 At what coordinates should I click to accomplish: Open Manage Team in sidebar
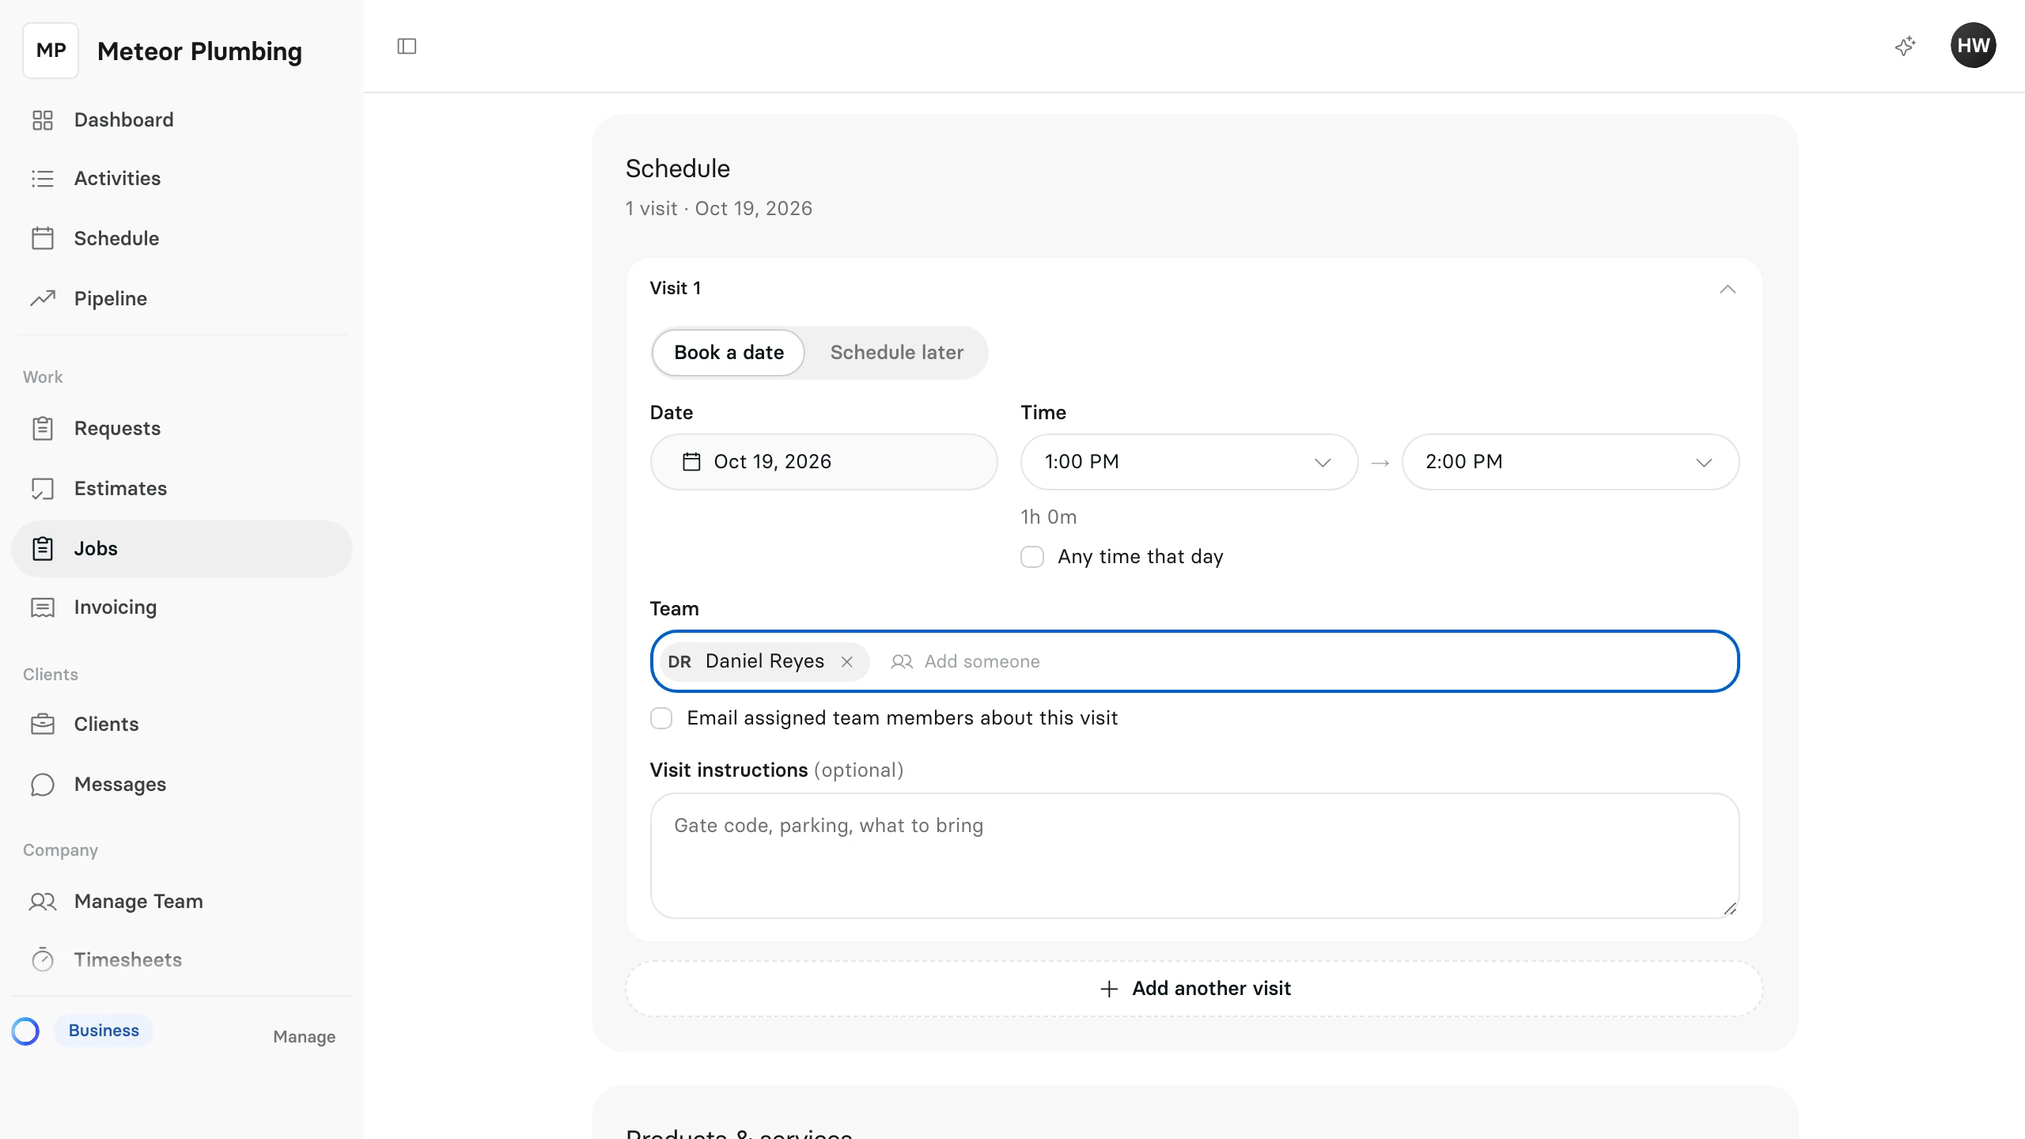(x=182, y=902)
